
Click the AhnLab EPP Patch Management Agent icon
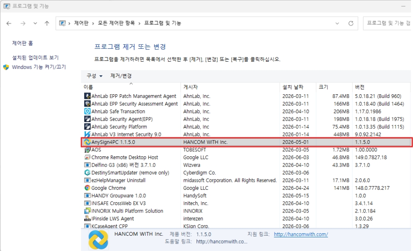coord(87,96)
